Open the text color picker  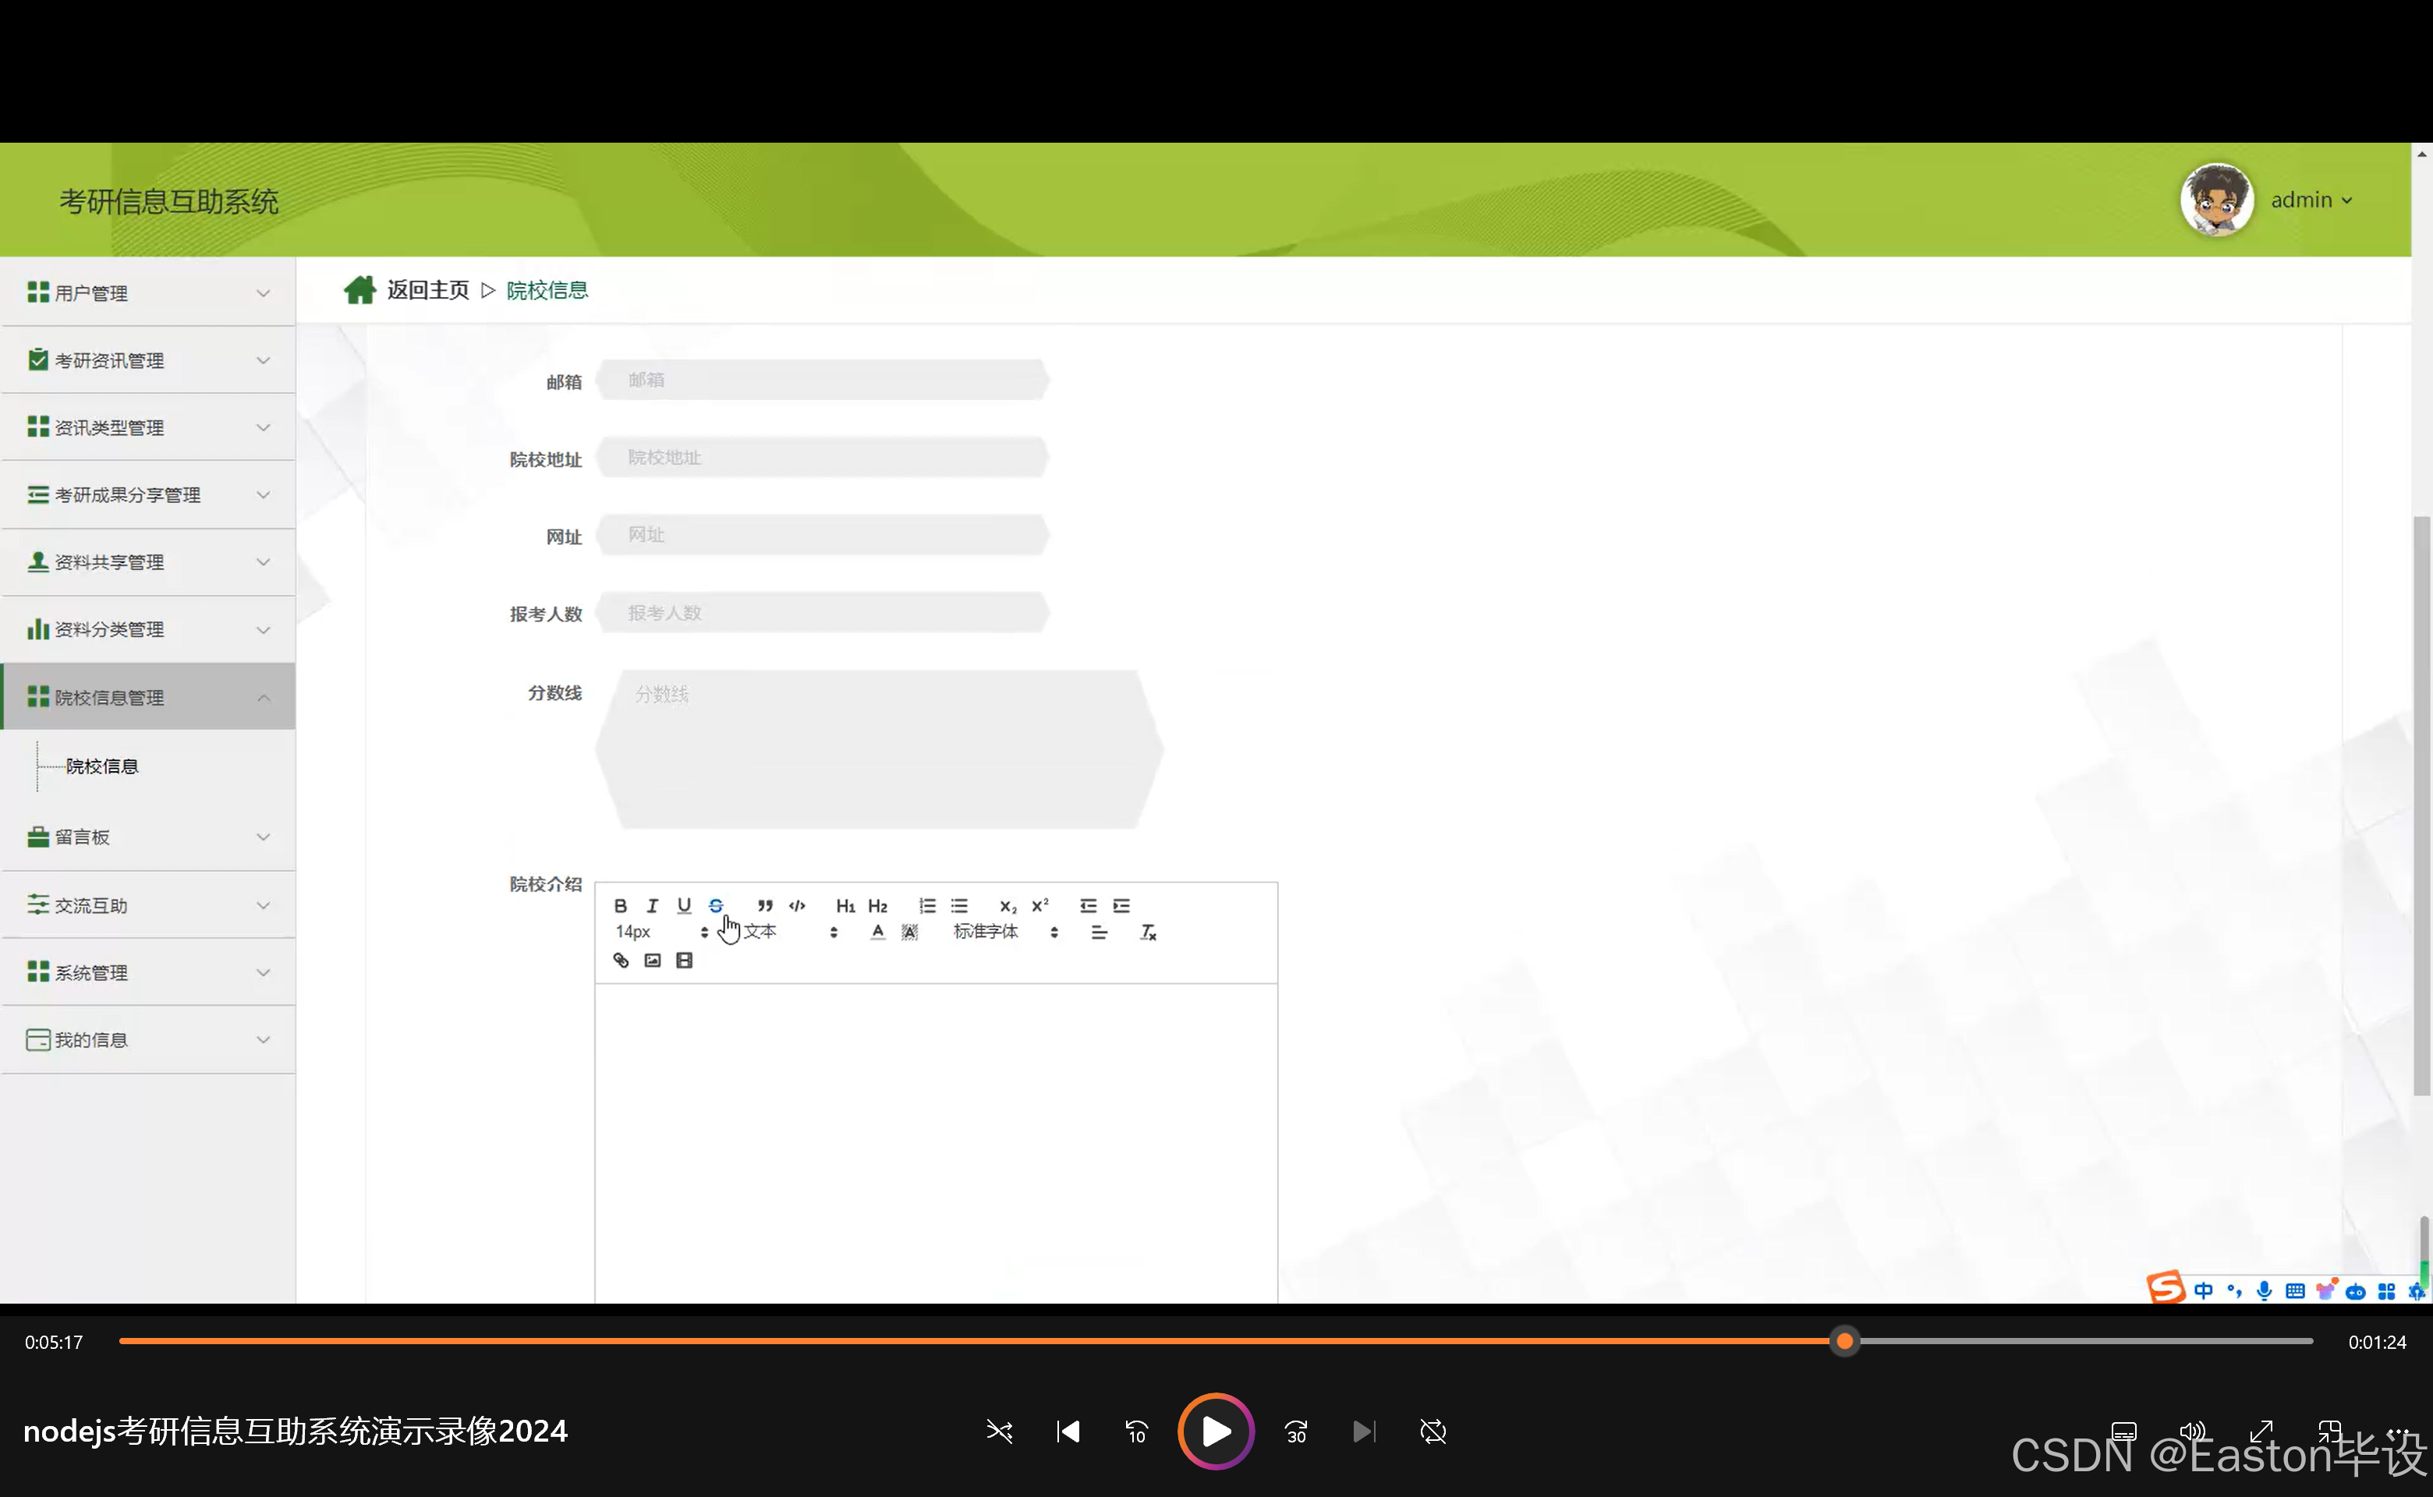click(877, 933)
